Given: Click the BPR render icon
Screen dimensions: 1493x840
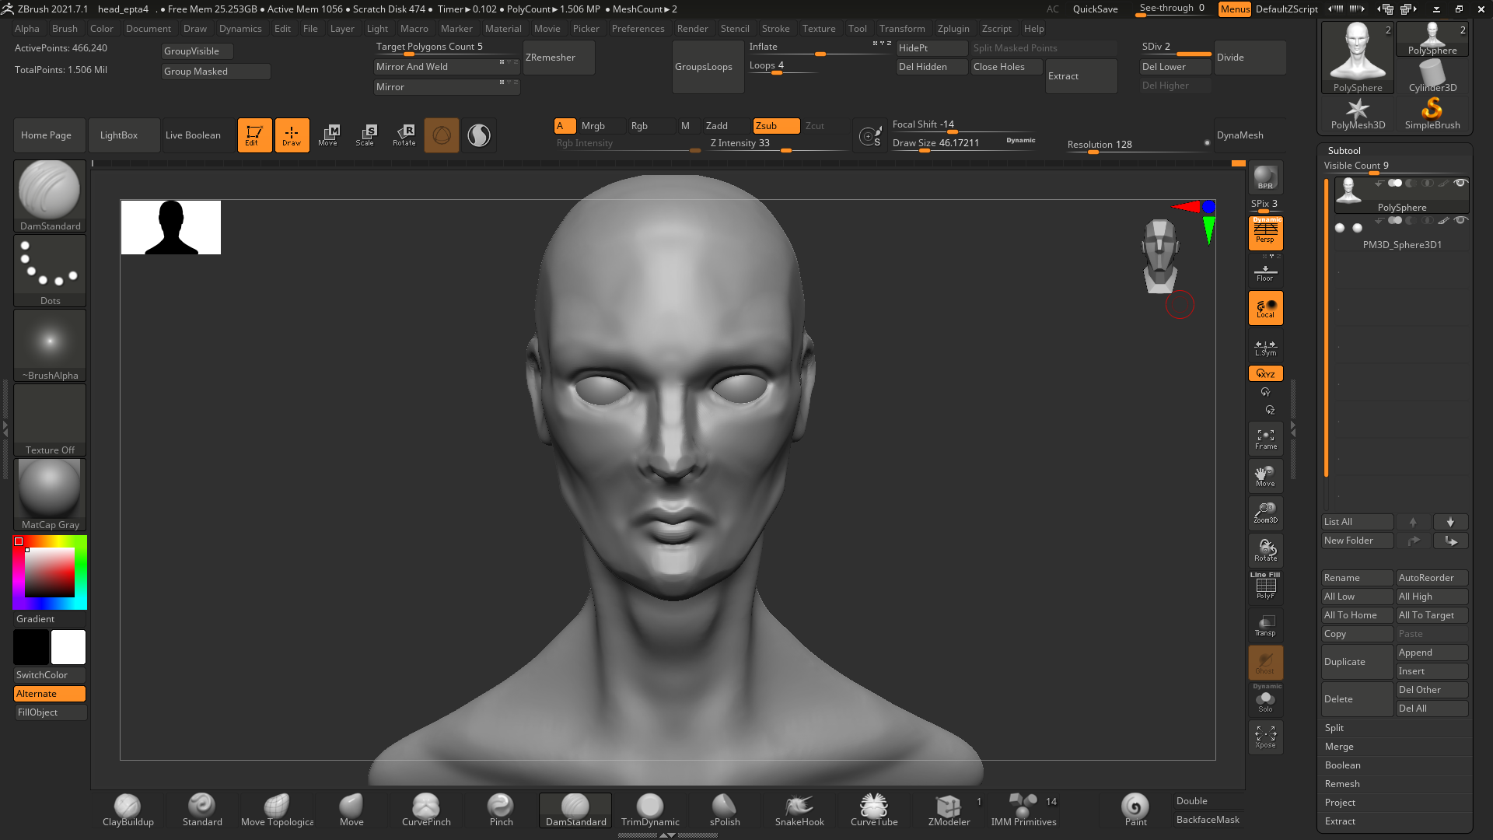Looking at the screenshot, I should (1265, 178).
